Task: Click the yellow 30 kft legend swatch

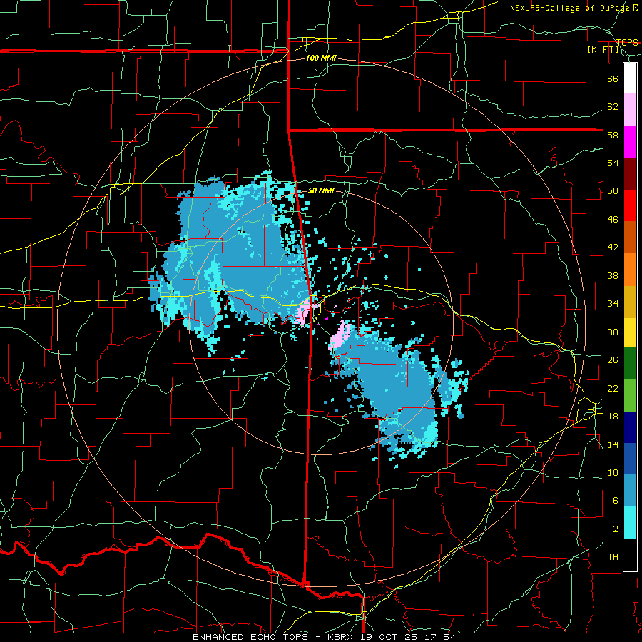Action: pyautogui.click(x=630, y=332)
